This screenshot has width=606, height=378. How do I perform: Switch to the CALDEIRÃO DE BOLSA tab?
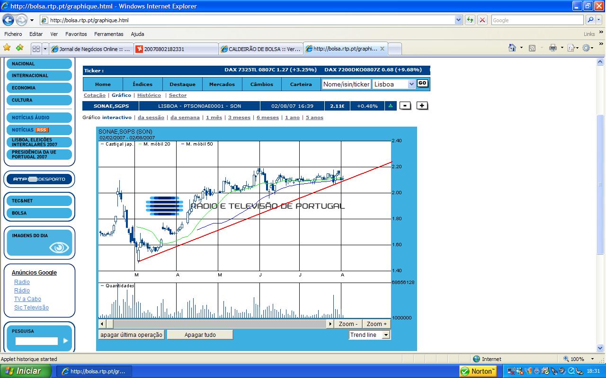click(x=260, y=49)
